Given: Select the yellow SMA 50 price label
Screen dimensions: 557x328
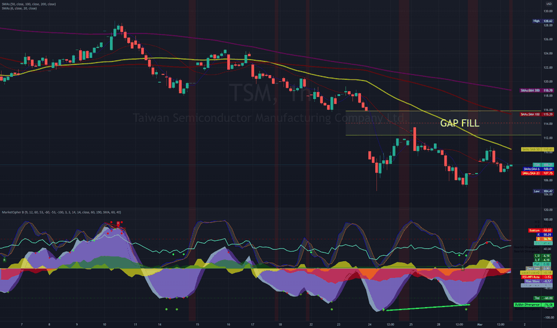Looking at the screenshot, I should [x=537, y=149].
